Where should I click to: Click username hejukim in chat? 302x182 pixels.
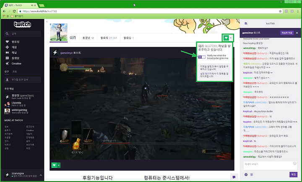(x=247, y=122)
